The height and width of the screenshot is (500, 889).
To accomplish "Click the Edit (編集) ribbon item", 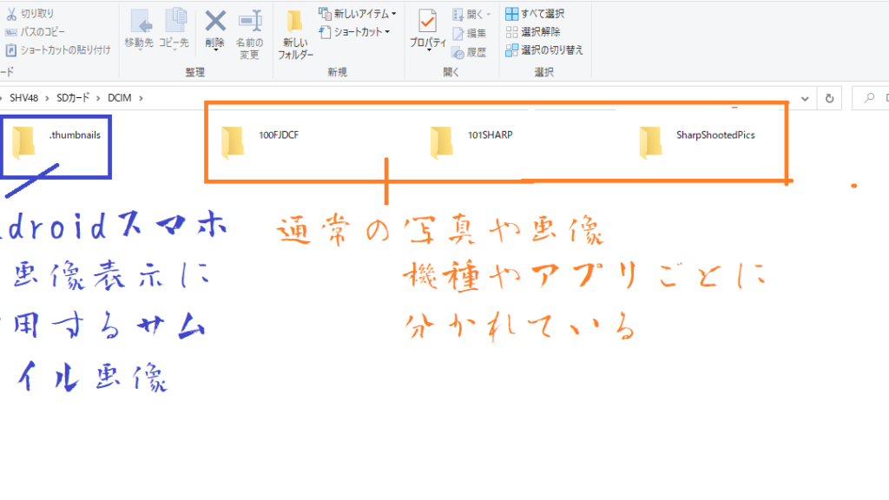I will [x=470, y=33].
